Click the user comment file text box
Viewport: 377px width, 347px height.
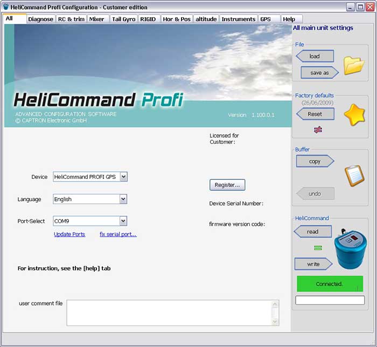pyautogui.click(x=169, y=313)
